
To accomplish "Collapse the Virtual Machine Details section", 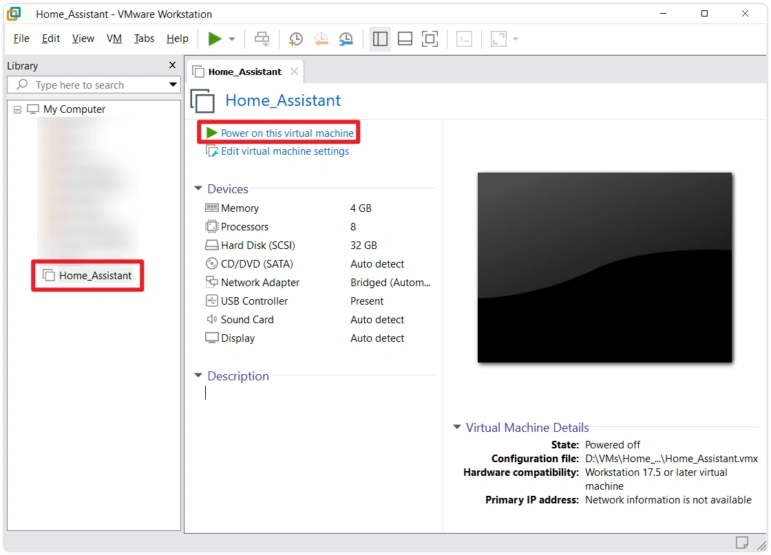I will click(457, 427).
